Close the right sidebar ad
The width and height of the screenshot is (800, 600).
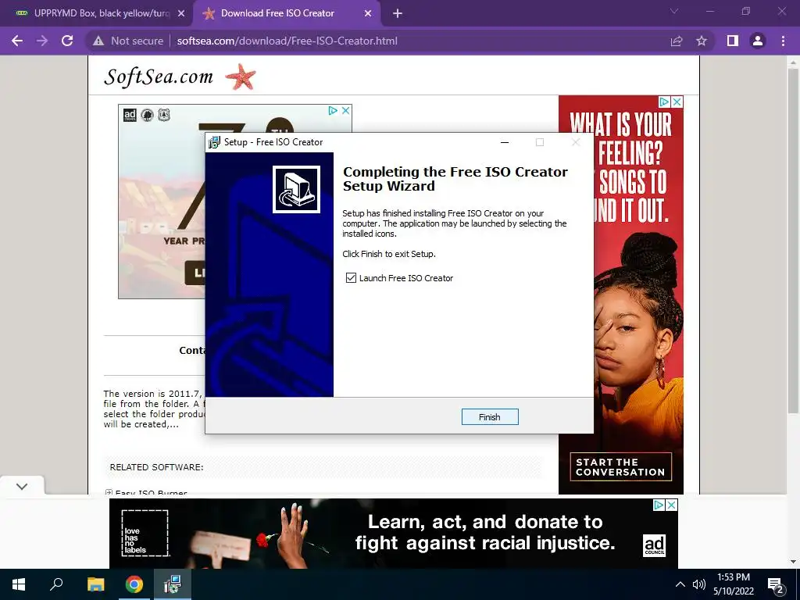tap(677, 102)
